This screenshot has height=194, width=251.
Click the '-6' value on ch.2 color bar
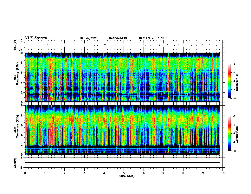click(234, 116)
